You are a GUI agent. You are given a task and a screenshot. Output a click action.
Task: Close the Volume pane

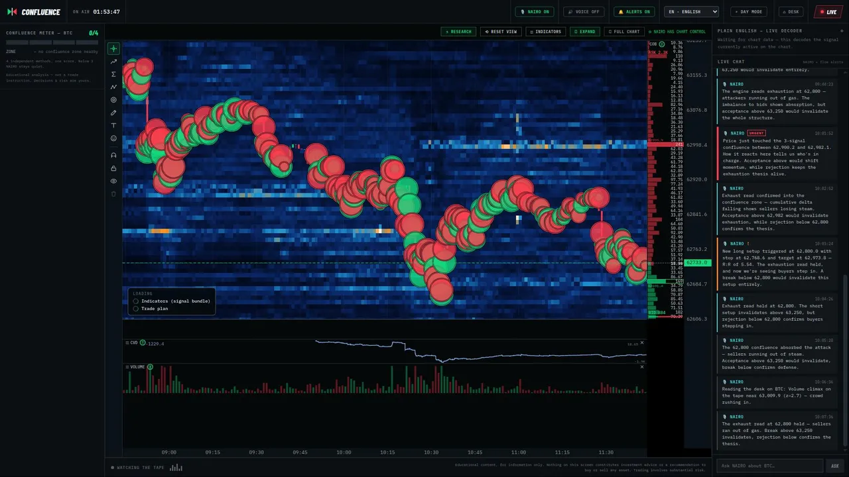pyautogui.click(x=641, y=366)
